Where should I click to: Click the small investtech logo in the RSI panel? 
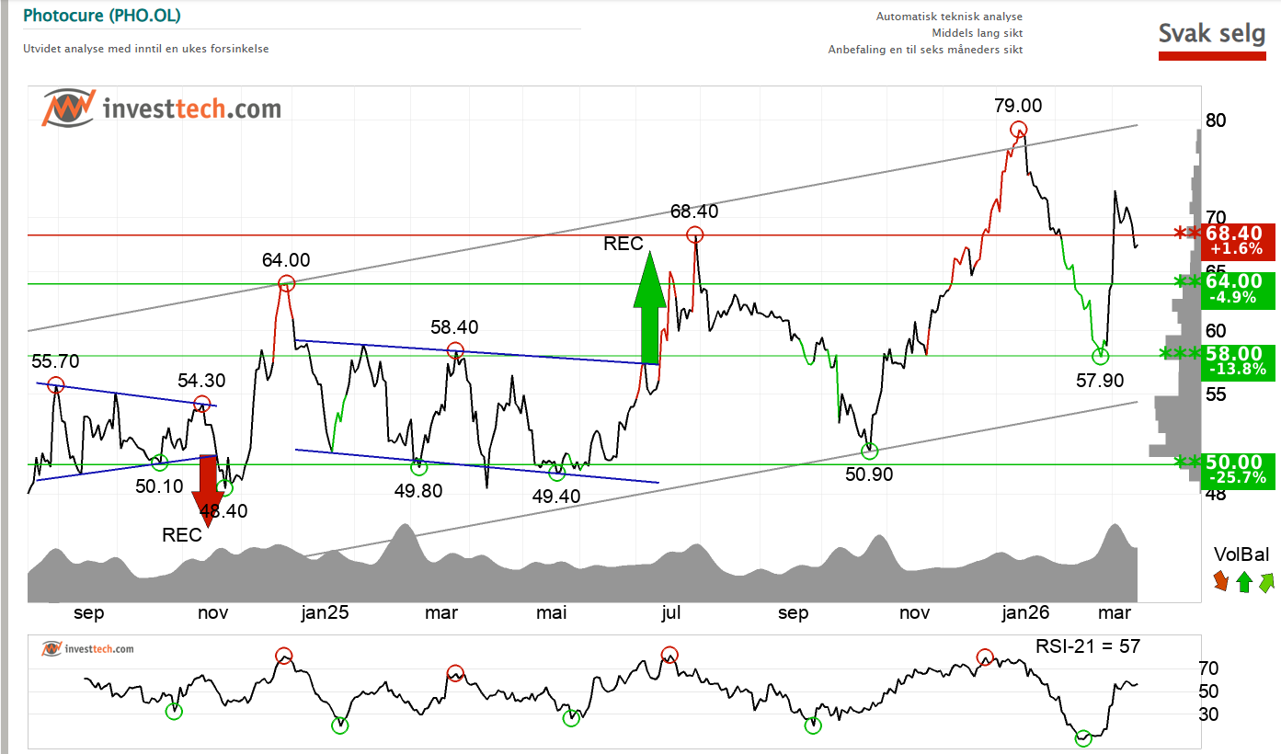click(x=88, y=649)
